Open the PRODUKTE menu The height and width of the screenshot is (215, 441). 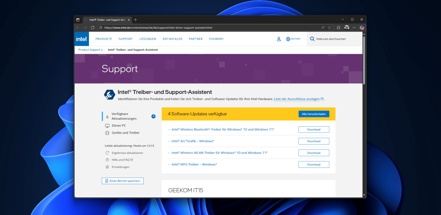(104, 39)
